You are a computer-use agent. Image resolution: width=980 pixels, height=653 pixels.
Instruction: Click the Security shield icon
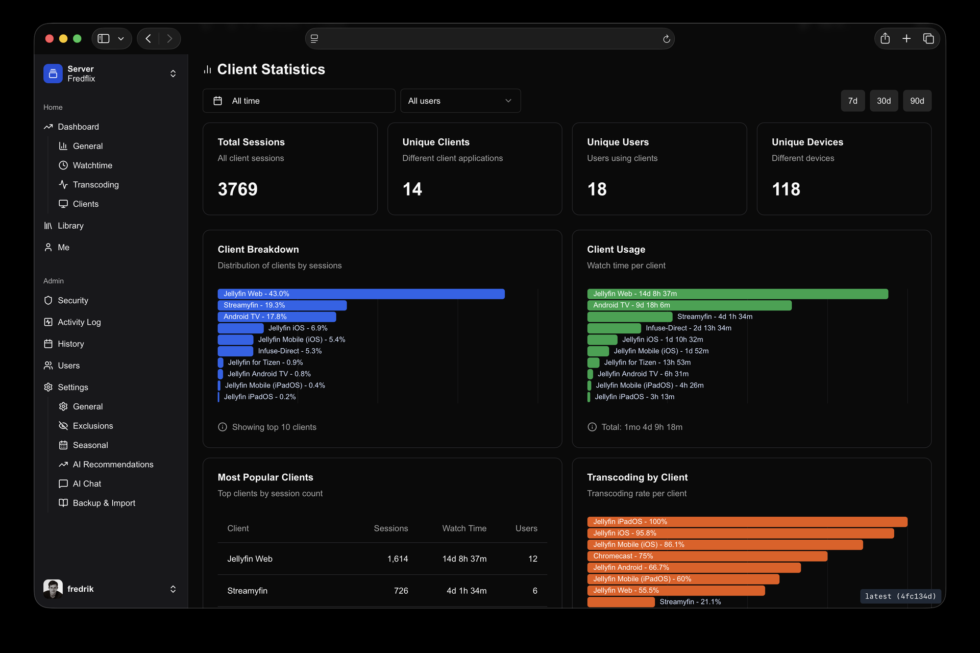click(48, 300)
